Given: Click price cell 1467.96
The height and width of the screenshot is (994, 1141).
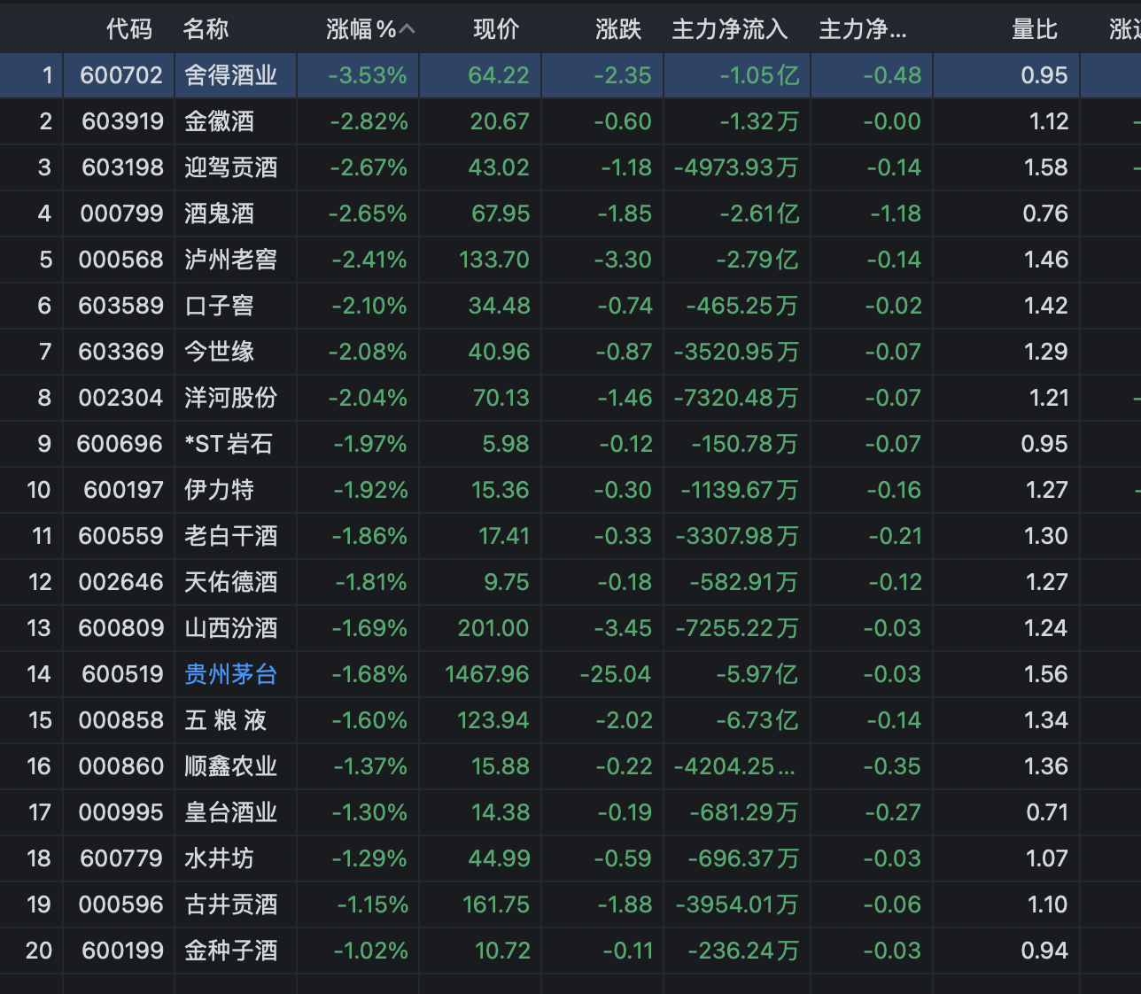Looking at the screenshot, I should pyautogui.click(x=487, y=674).
